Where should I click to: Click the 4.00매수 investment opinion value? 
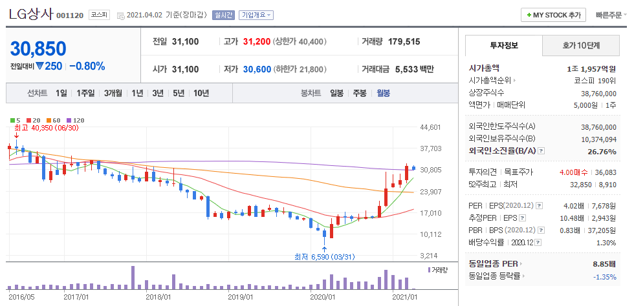[x=574, y=172]
